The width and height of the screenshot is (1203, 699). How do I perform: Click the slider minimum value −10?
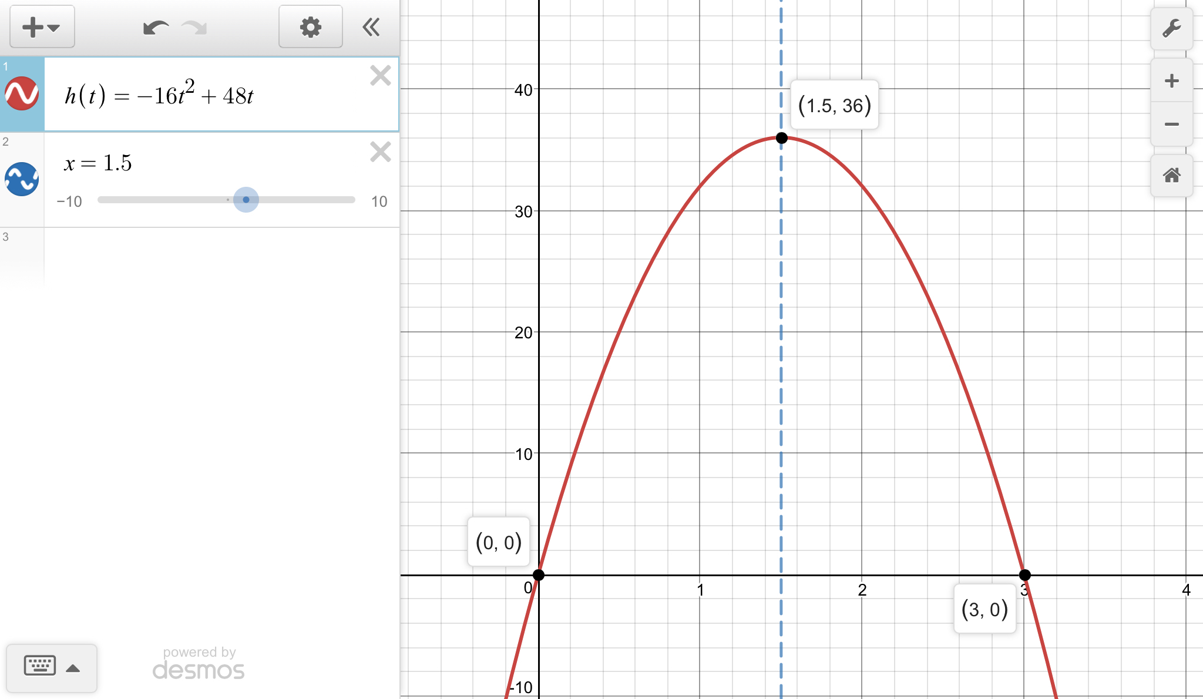[x=69, y=201]
